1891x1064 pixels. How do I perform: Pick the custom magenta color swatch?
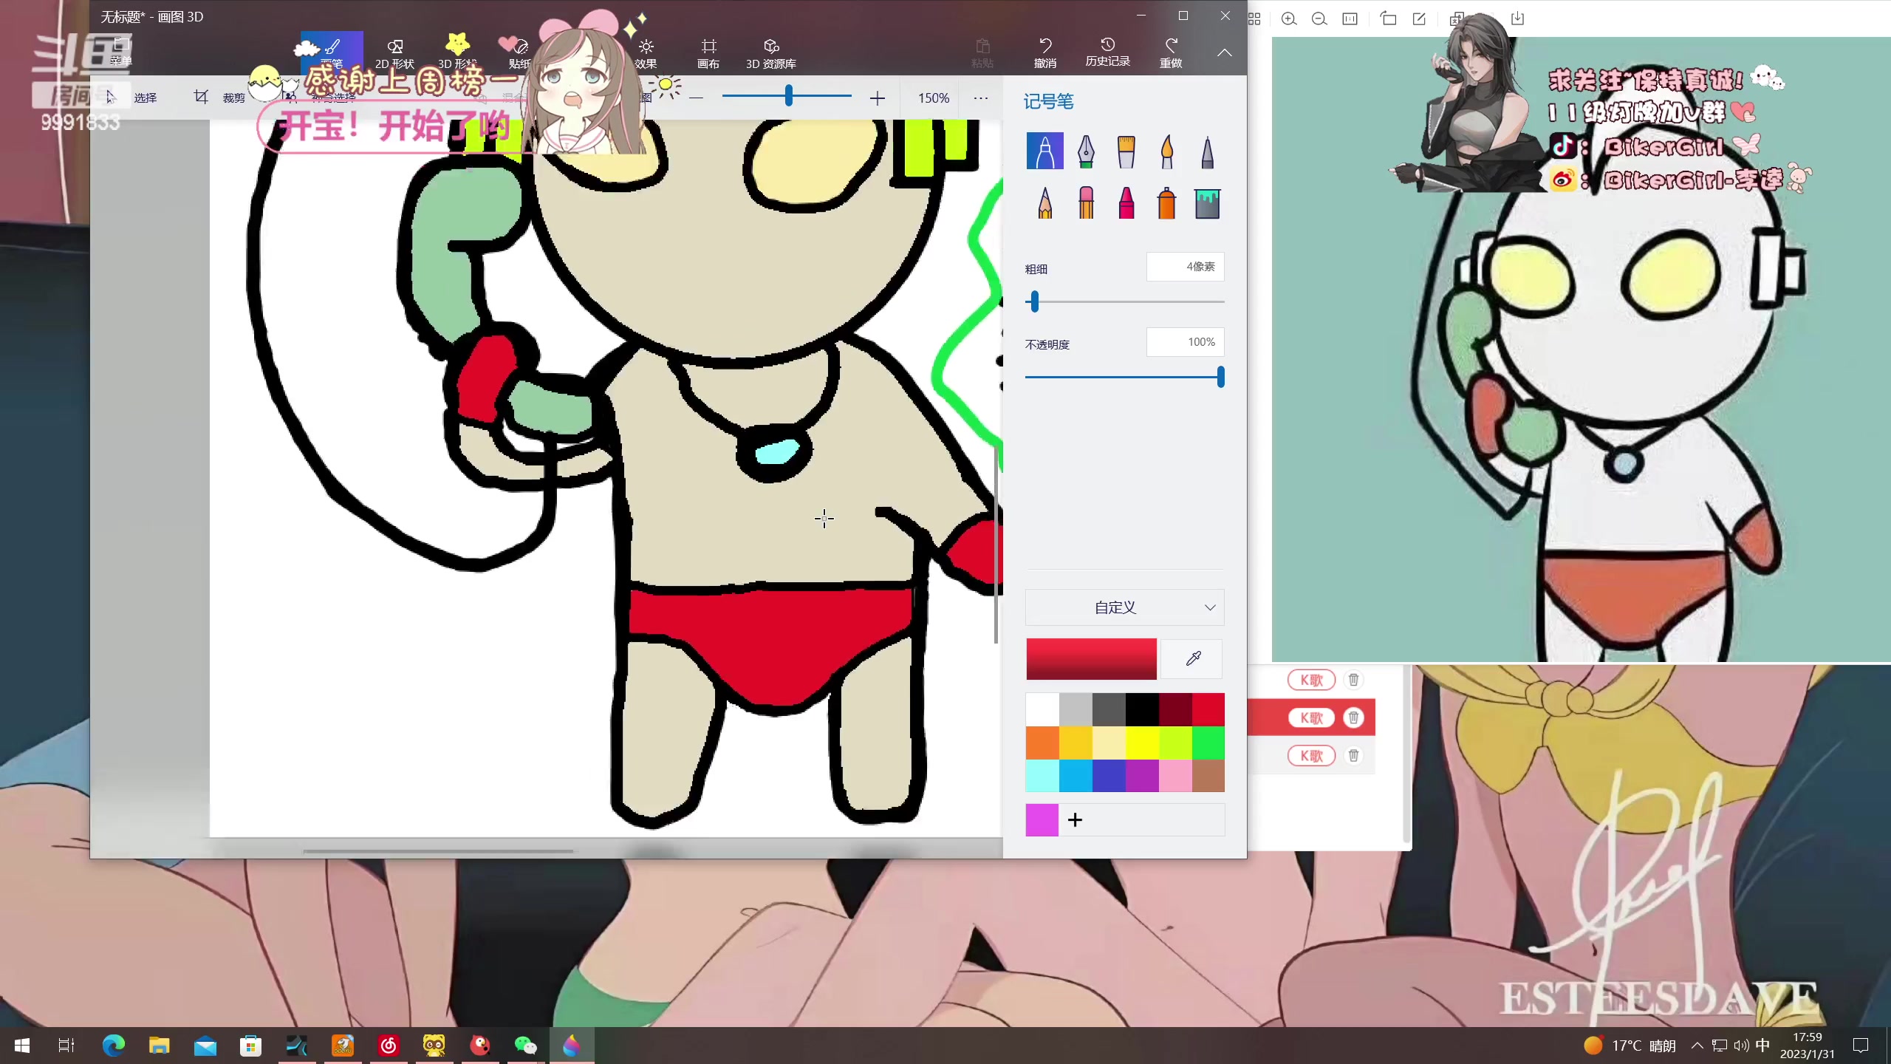1042,820
